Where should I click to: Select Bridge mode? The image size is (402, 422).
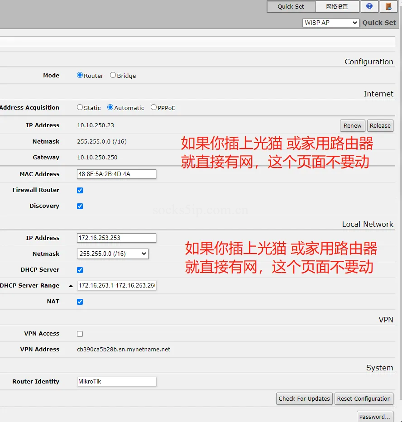[112, 75]
